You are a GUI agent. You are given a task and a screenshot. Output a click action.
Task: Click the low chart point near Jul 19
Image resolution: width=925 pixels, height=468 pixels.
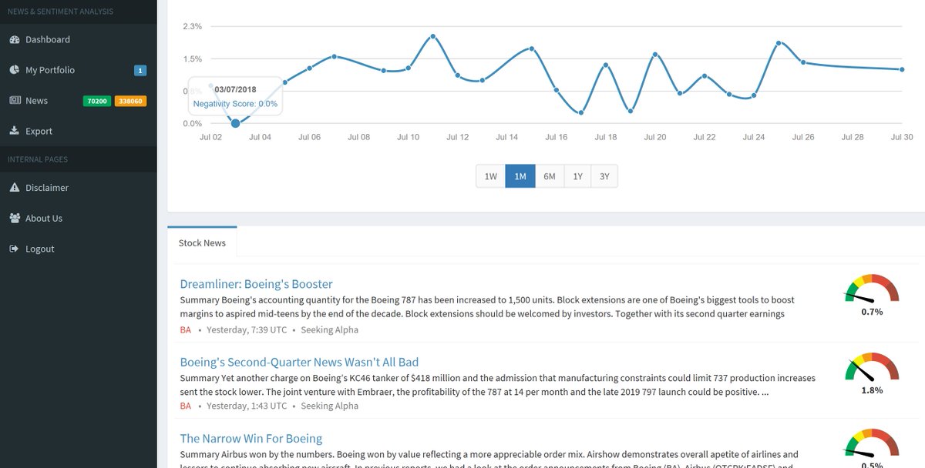pos(631,111)
